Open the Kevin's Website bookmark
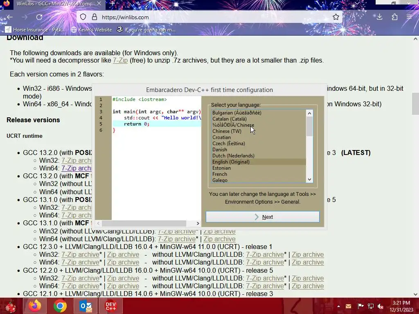Viewport: 419px width, 314px height. pyautogui.click(x=91, y=29)
